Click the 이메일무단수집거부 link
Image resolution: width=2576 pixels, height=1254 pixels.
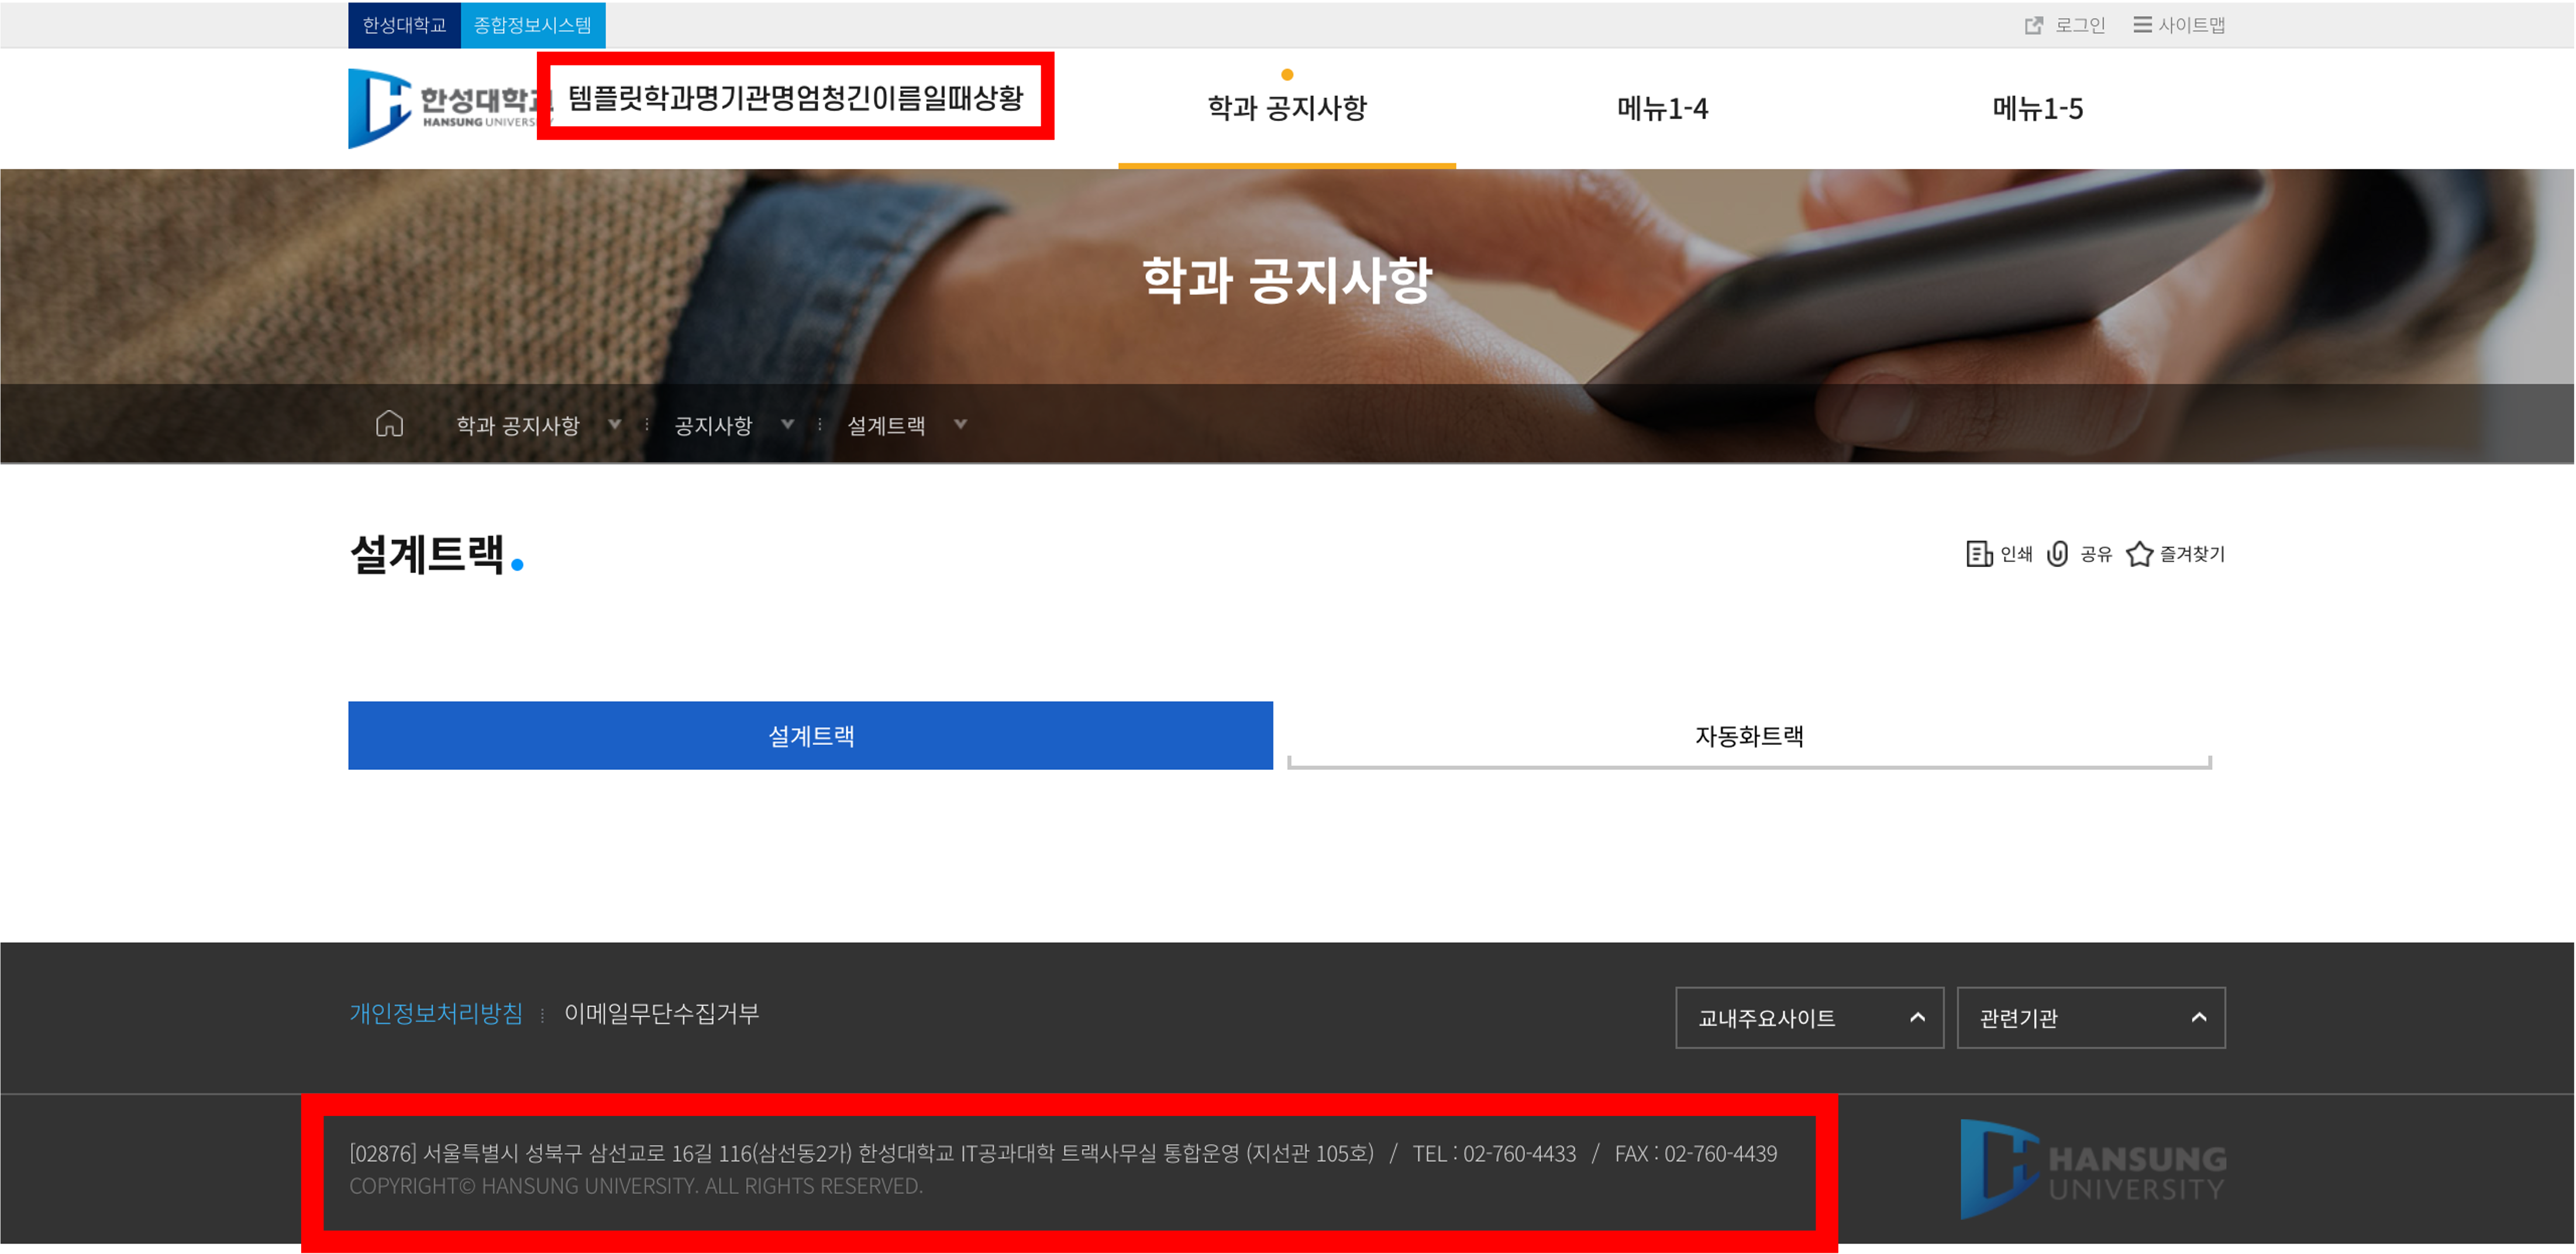point(661,1013)
